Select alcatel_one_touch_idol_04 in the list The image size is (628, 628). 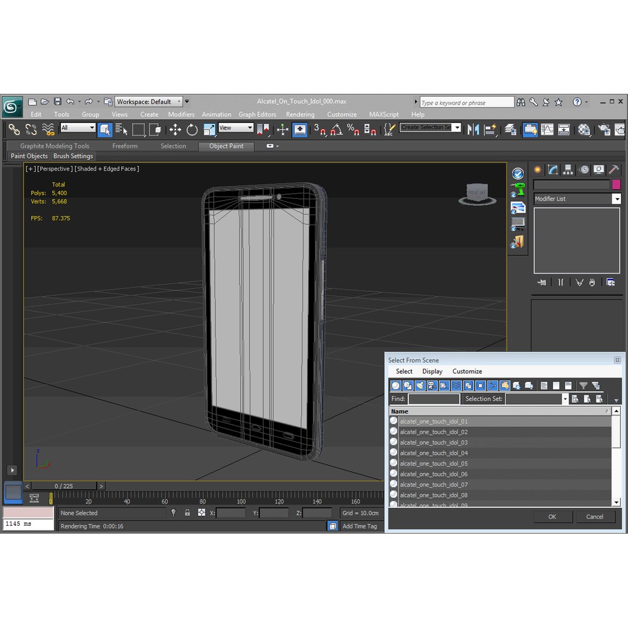pyautogui.click(x=500, y=453)
